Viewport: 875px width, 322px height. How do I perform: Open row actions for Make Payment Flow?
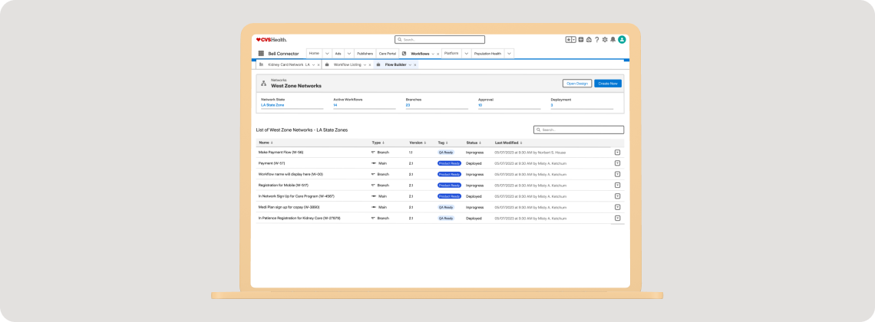coord(617,153)
